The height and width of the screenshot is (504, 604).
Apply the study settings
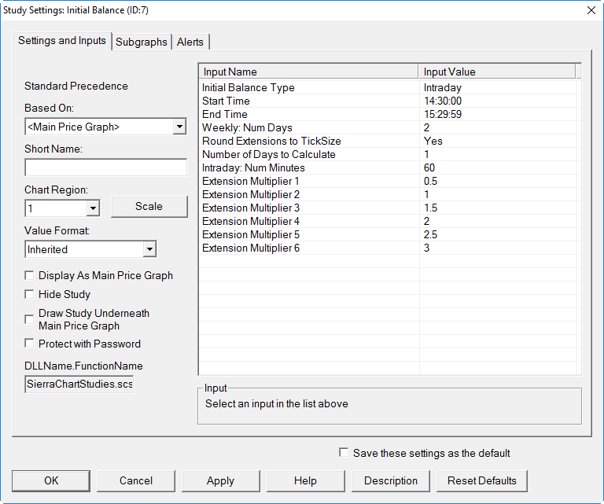(221, 481)
